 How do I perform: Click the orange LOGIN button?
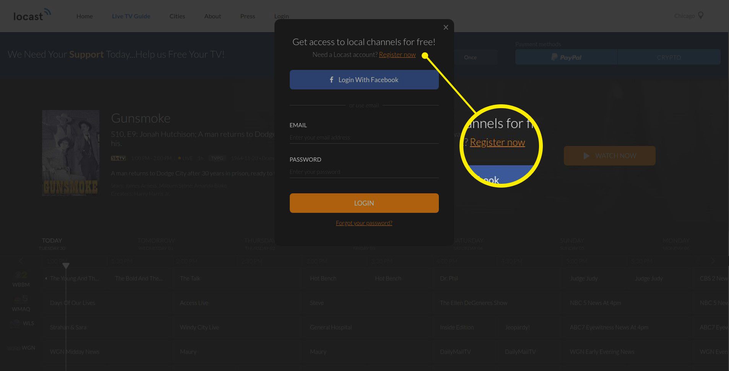click(x=364, y=203)
